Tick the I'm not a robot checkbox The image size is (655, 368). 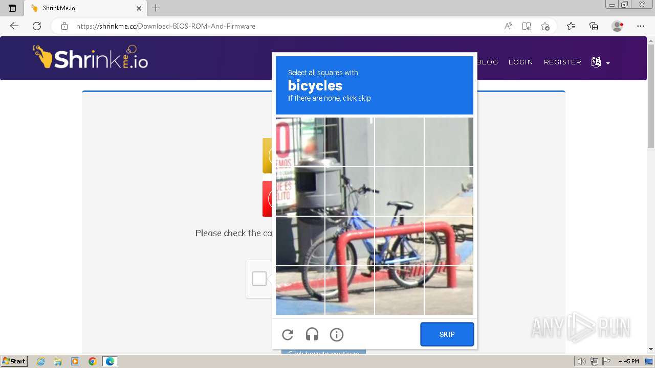[259, 279]
